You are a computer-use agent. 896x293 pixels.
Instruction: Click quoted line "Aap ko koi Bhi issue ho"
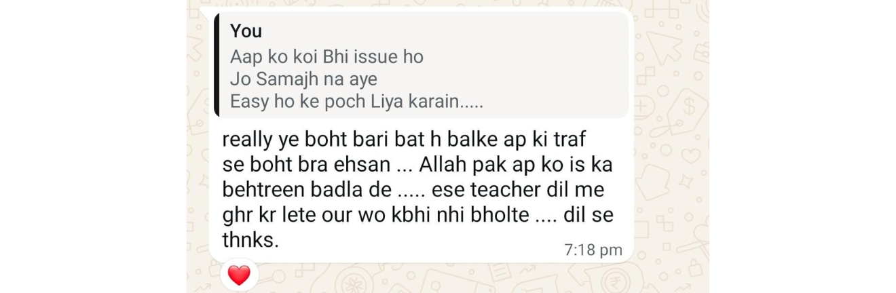tap(326, 57)
